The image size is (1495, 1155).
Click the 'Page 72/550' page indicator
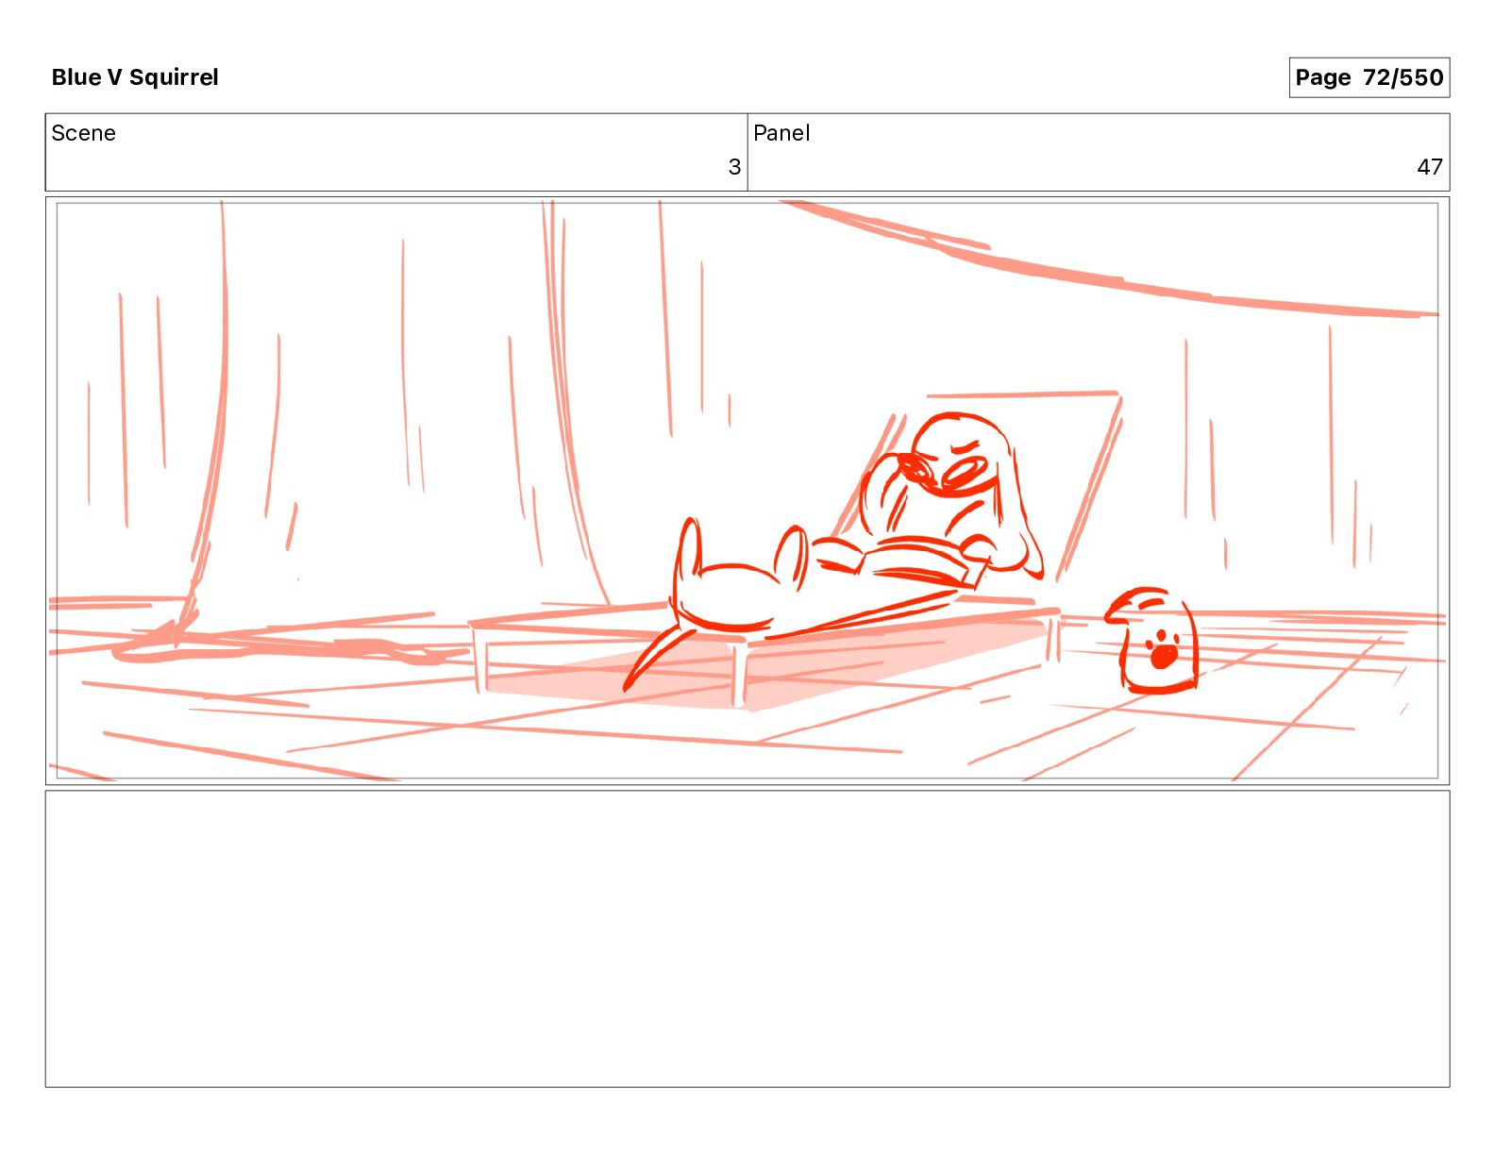tap(1369, 77)
